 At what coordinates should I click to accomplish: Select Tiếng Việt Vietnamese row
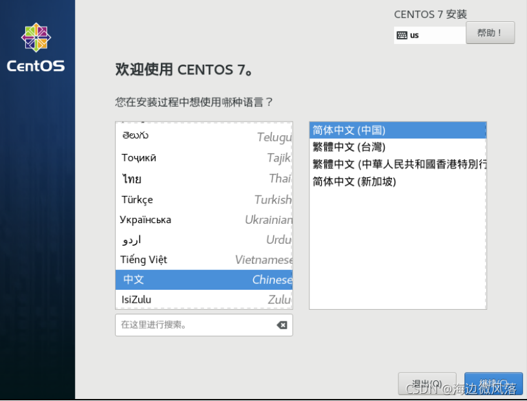click(203, 259)
